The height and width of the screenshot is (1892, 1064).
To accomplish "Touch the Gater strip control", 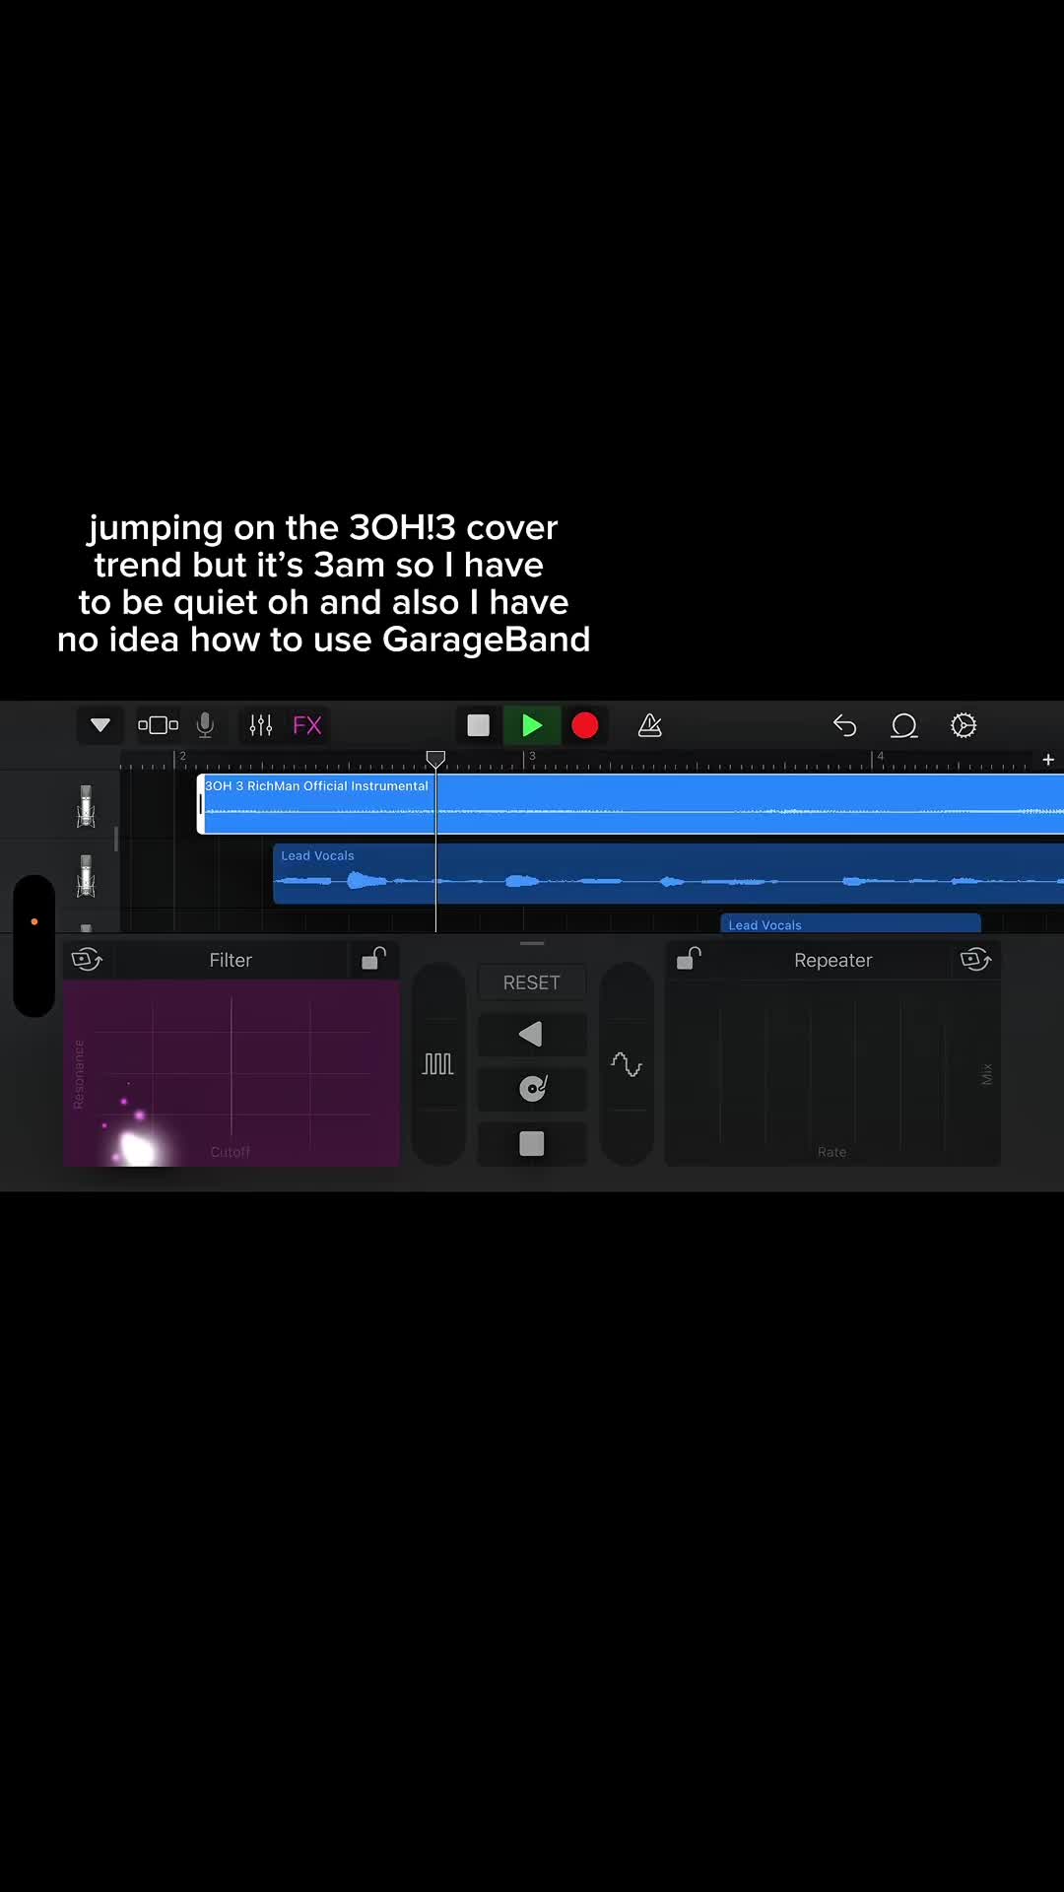I will [438, 1064].
